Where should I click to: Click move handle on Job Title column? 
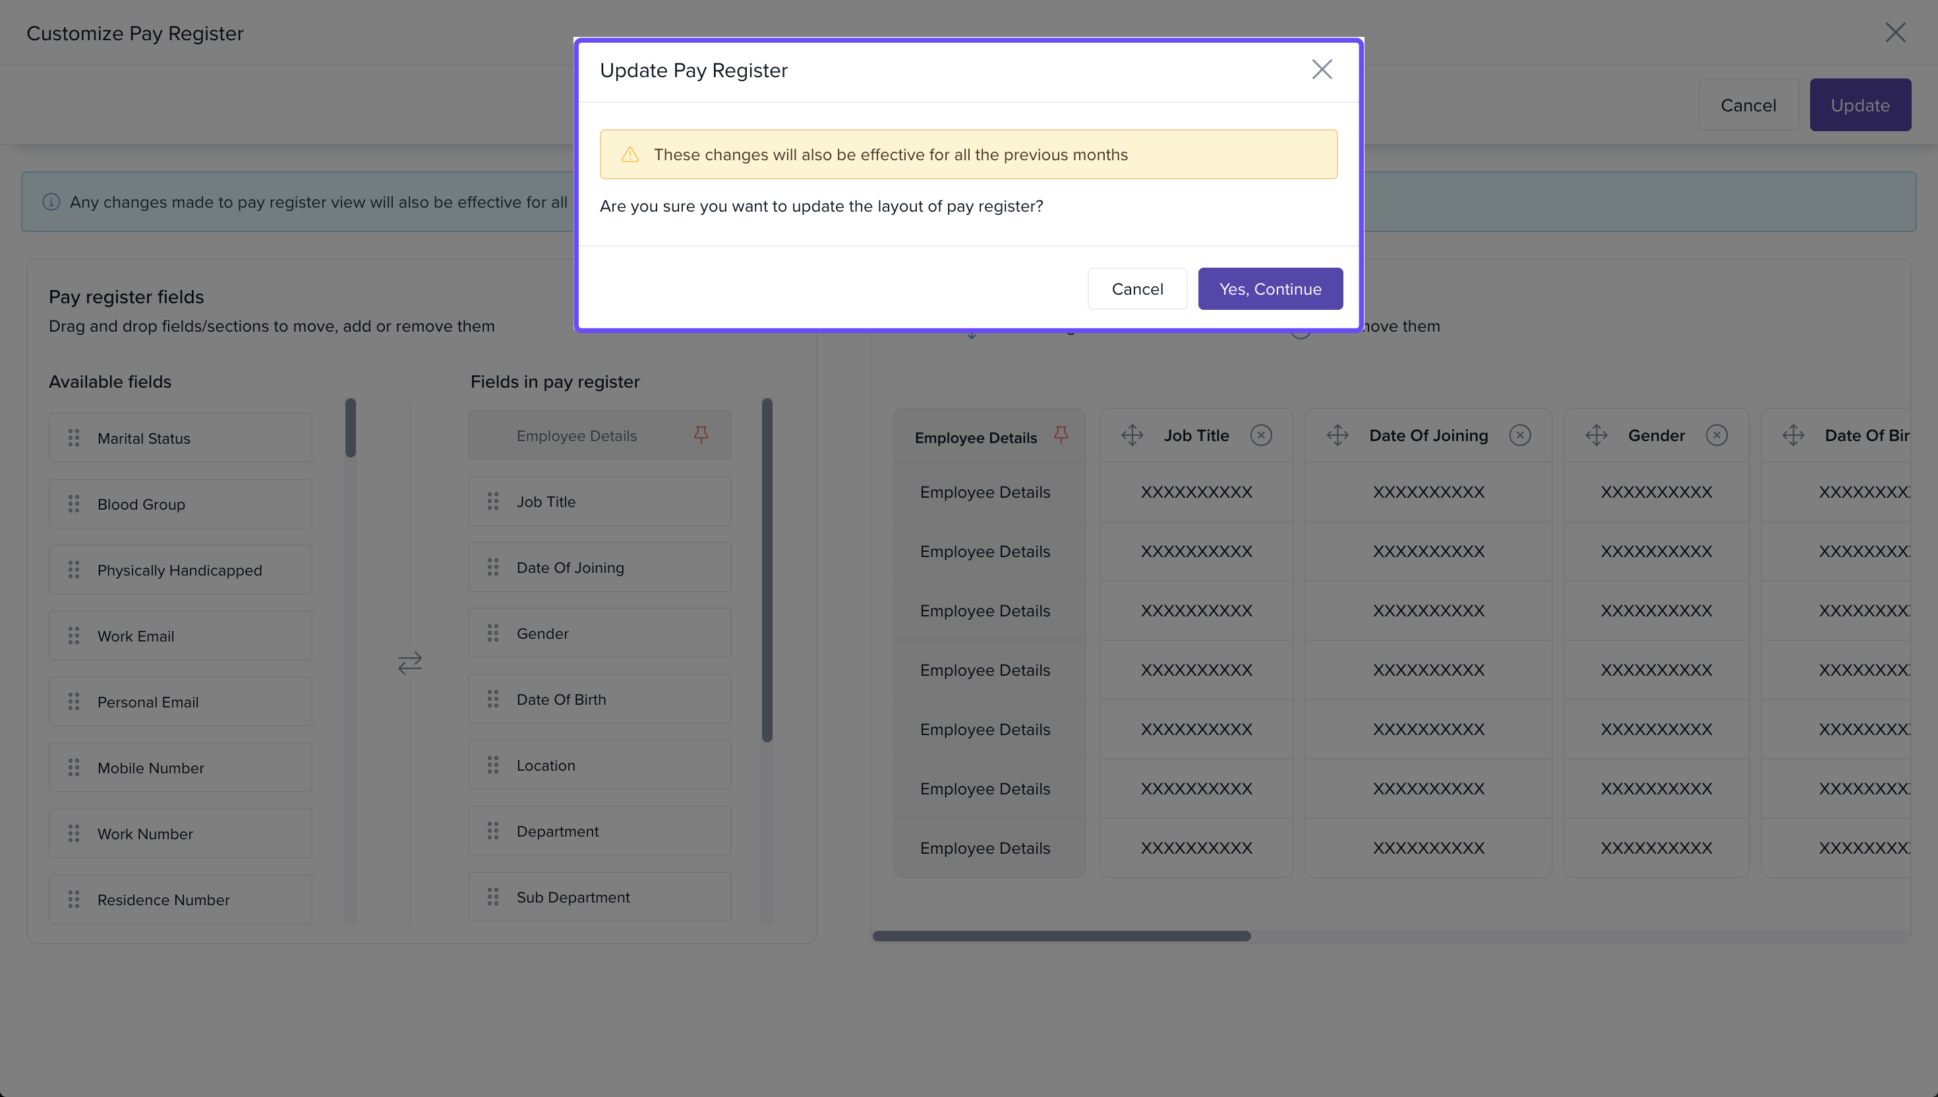(x=1131, y=434)
